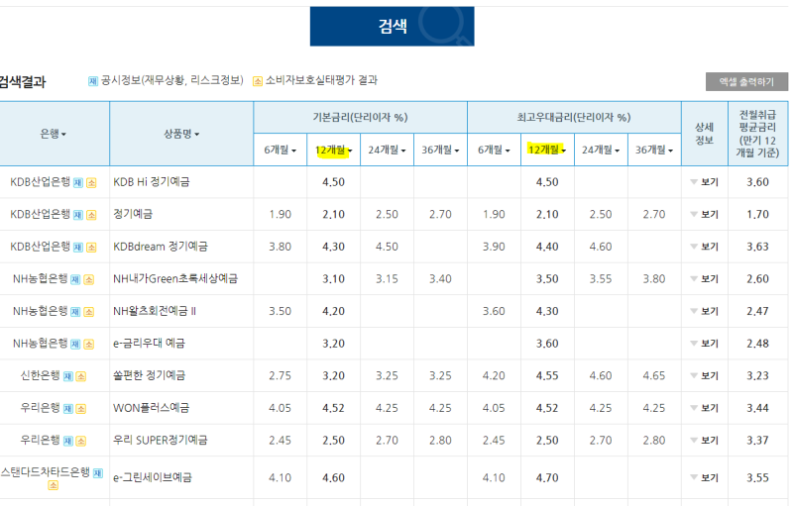793x506 pixels.
Task: Click bank name 스탠다드차타드은행
Action: pos(46,472)
